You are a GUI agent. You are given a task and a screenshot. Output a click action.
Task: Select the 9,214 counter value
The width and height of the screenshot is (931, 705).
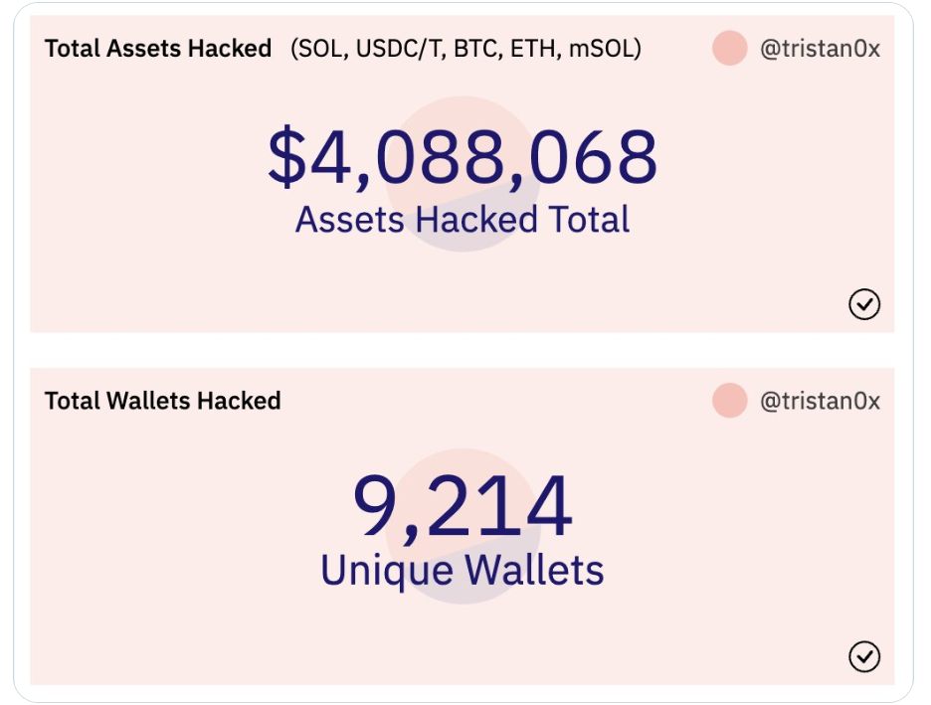pos(463,507)
